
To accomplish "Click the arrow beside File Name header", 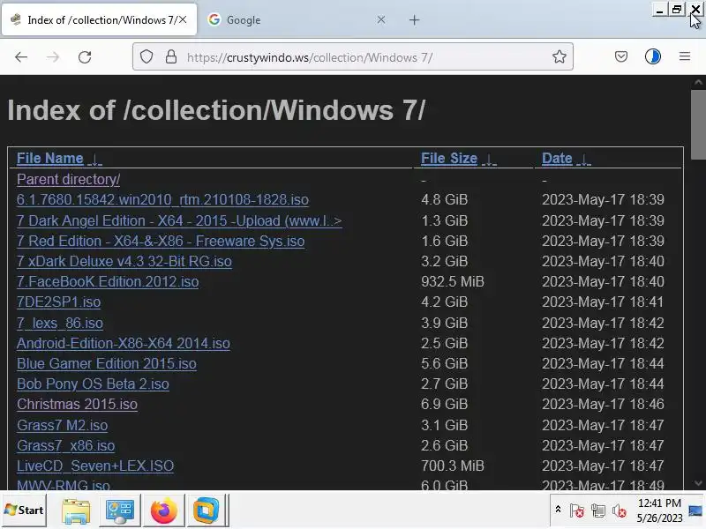I will coord(95,160).
